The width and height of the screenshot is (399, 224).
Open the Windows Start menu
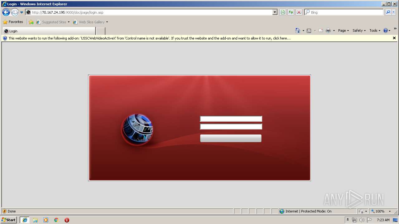[x=8, y=220]
